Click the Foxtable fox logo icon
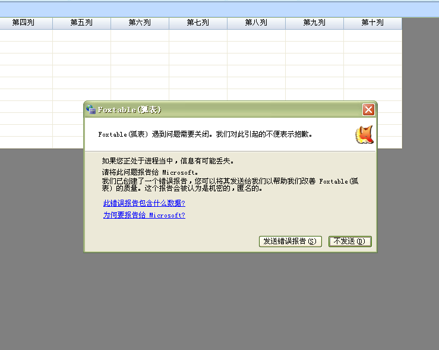 tap(365, 135)
